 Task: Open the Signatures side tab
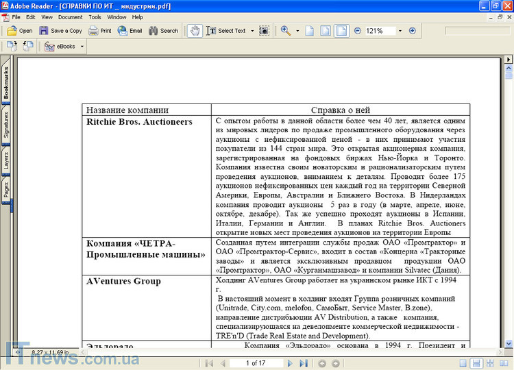(6, 125)
